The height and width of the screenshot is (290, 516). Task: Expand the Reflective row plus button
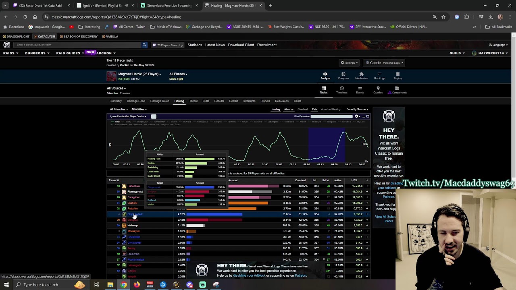click(367, 186)
